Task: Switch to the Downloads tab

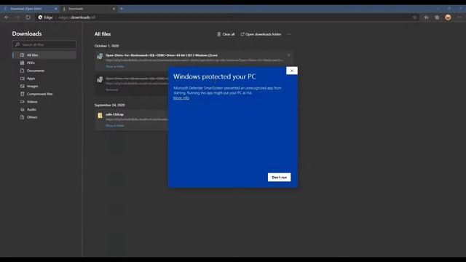Action: point(88,9)
